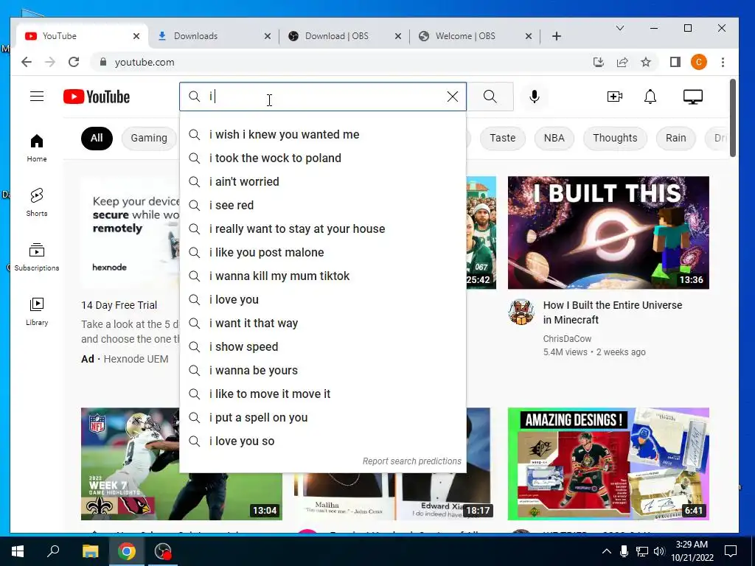
Task: Open Subscriptions in the sidebar
Action: (x=37, y=257)
